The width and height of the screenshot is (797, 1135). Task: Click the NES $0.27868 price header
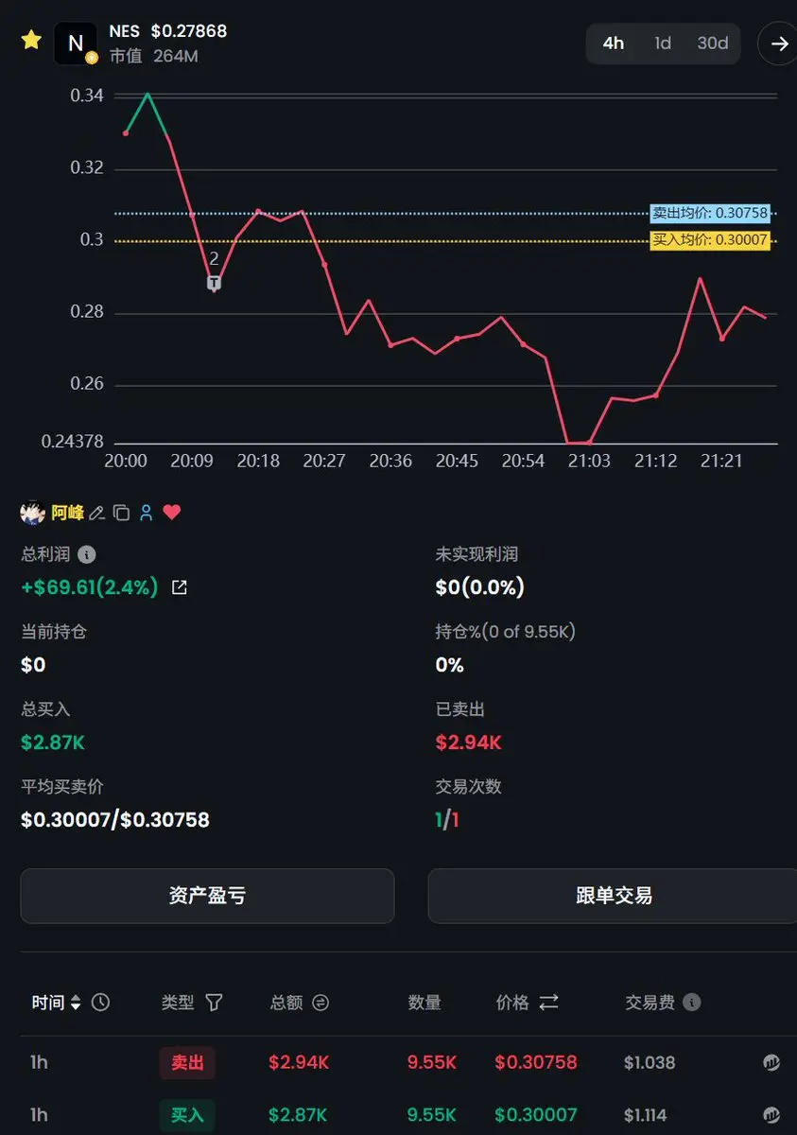(168, 31)
